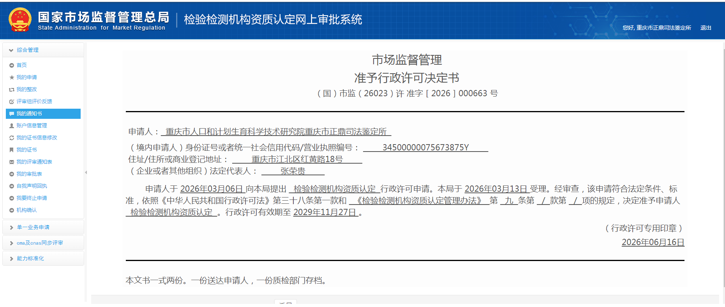This screenshot has height=307, width=725.
Task: Click the bookmark icon beside 我的证书
Action: 12,150
